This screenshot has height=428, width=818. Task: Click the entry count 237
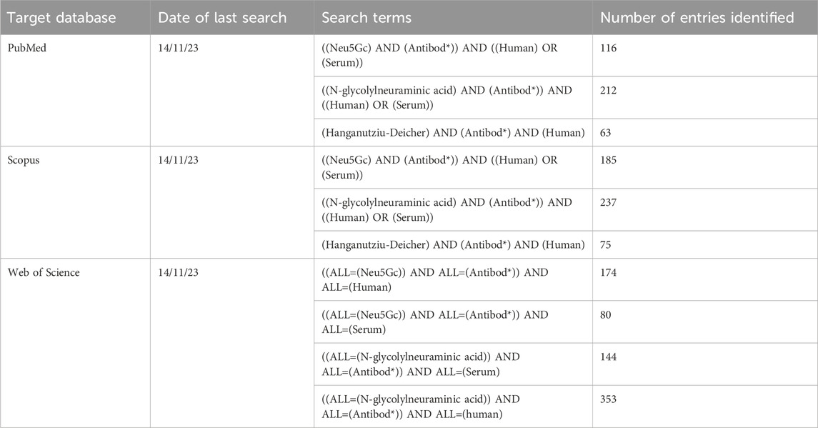pyautogui.click(x=608, y=202)
